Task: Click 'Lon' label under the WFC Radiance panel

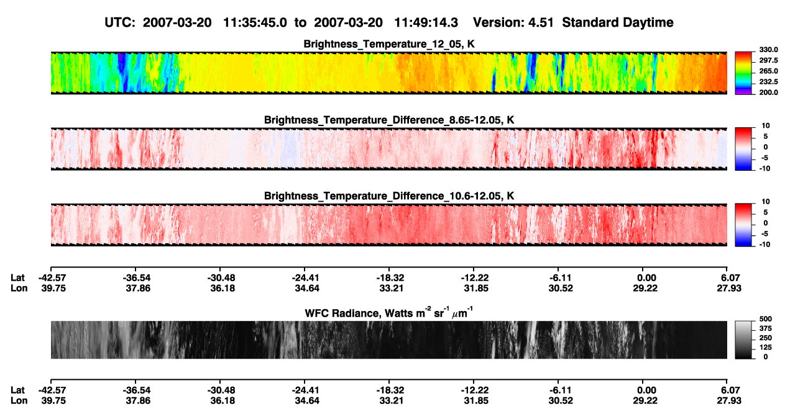Action: coord(19,400)
